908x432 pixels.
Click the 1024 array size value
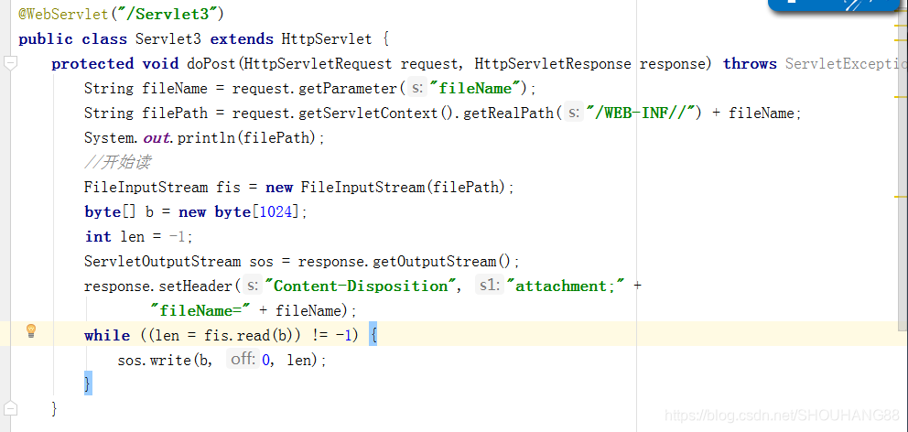[276, 212]
